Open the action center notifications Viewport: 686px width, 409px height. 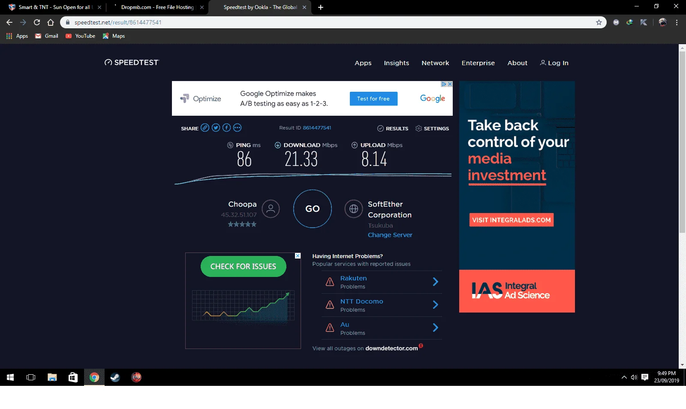tap(645, 377)
